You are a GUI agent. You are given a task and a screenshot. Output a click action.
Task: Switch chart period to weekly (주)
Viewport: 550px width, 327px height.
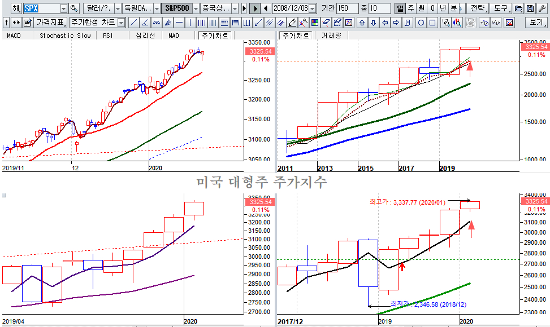[410, 8]
